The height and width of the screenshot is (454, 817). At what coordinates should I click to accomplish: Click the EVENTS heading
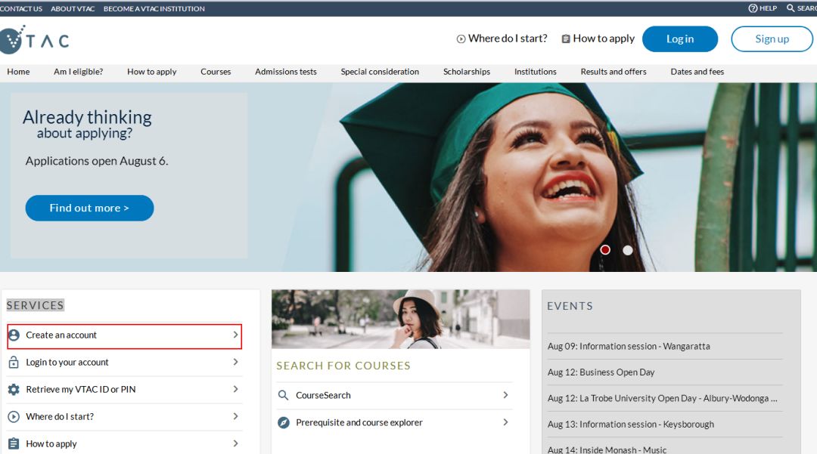(570, 306)
